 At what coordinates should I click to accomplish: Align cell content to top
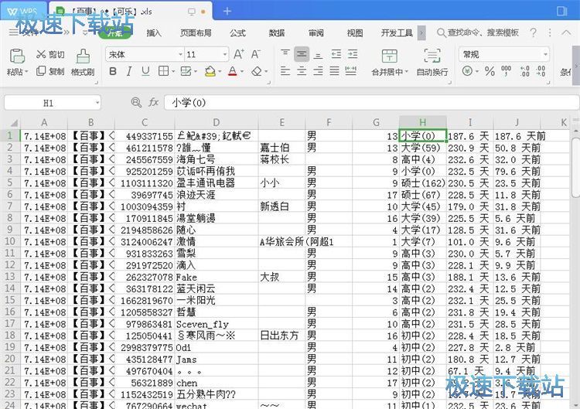click(x=285, y=54)
